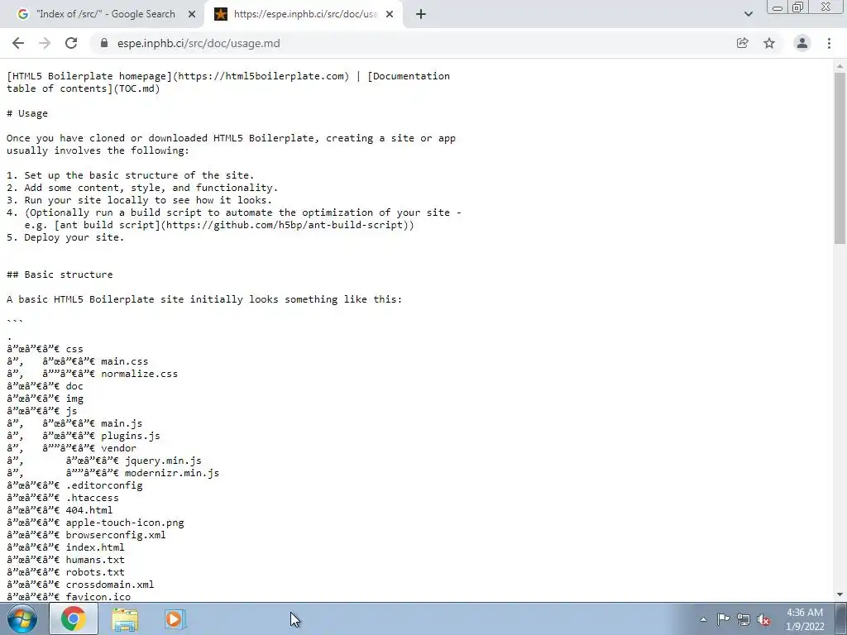Click the '## Basic structure' heading text
Screen dimensions: 847x635
[x=60, y=275]
